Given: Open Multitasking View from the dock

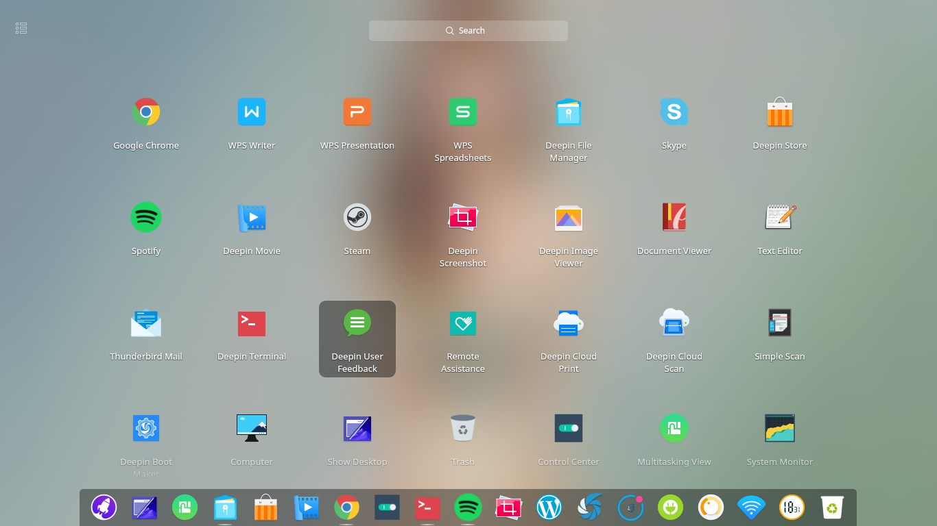Looking at the screenshot, I should click(x=185, y=508).
